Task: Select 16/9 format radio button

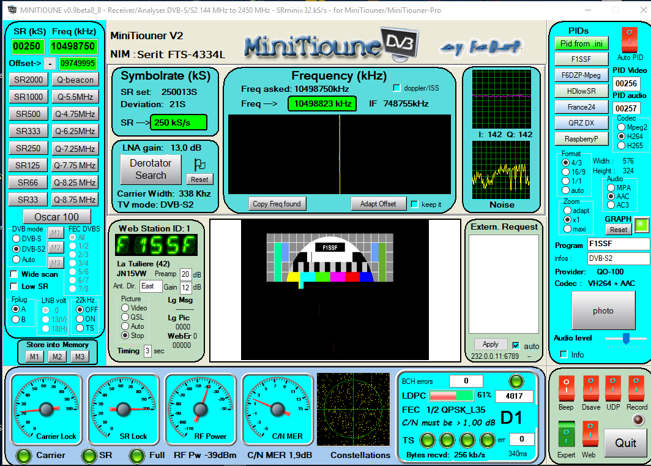Action: coord(565,172)
